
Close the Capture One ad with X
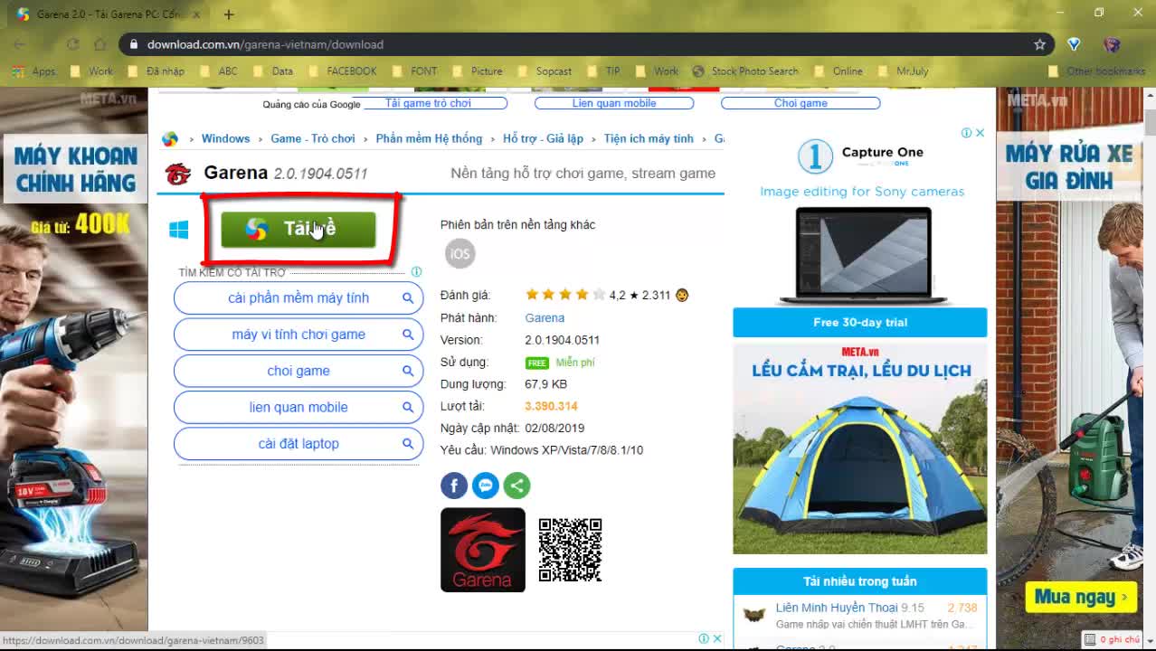tap(980, 133)
